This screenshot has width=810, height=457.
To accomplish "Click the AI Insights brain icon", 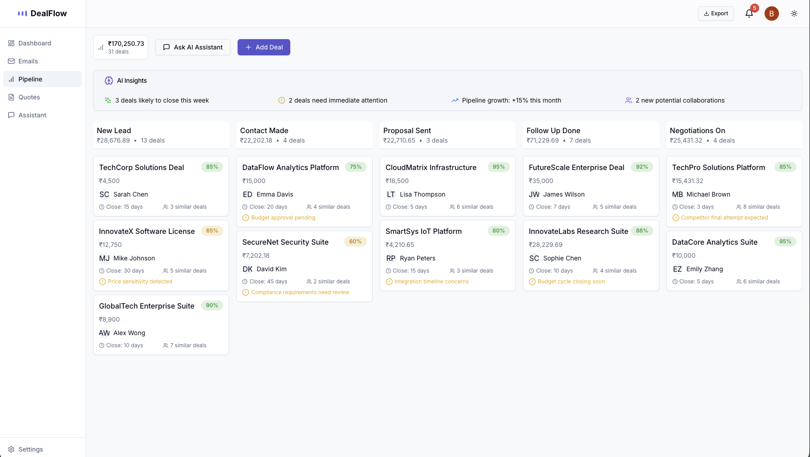I will coord(109,81).
